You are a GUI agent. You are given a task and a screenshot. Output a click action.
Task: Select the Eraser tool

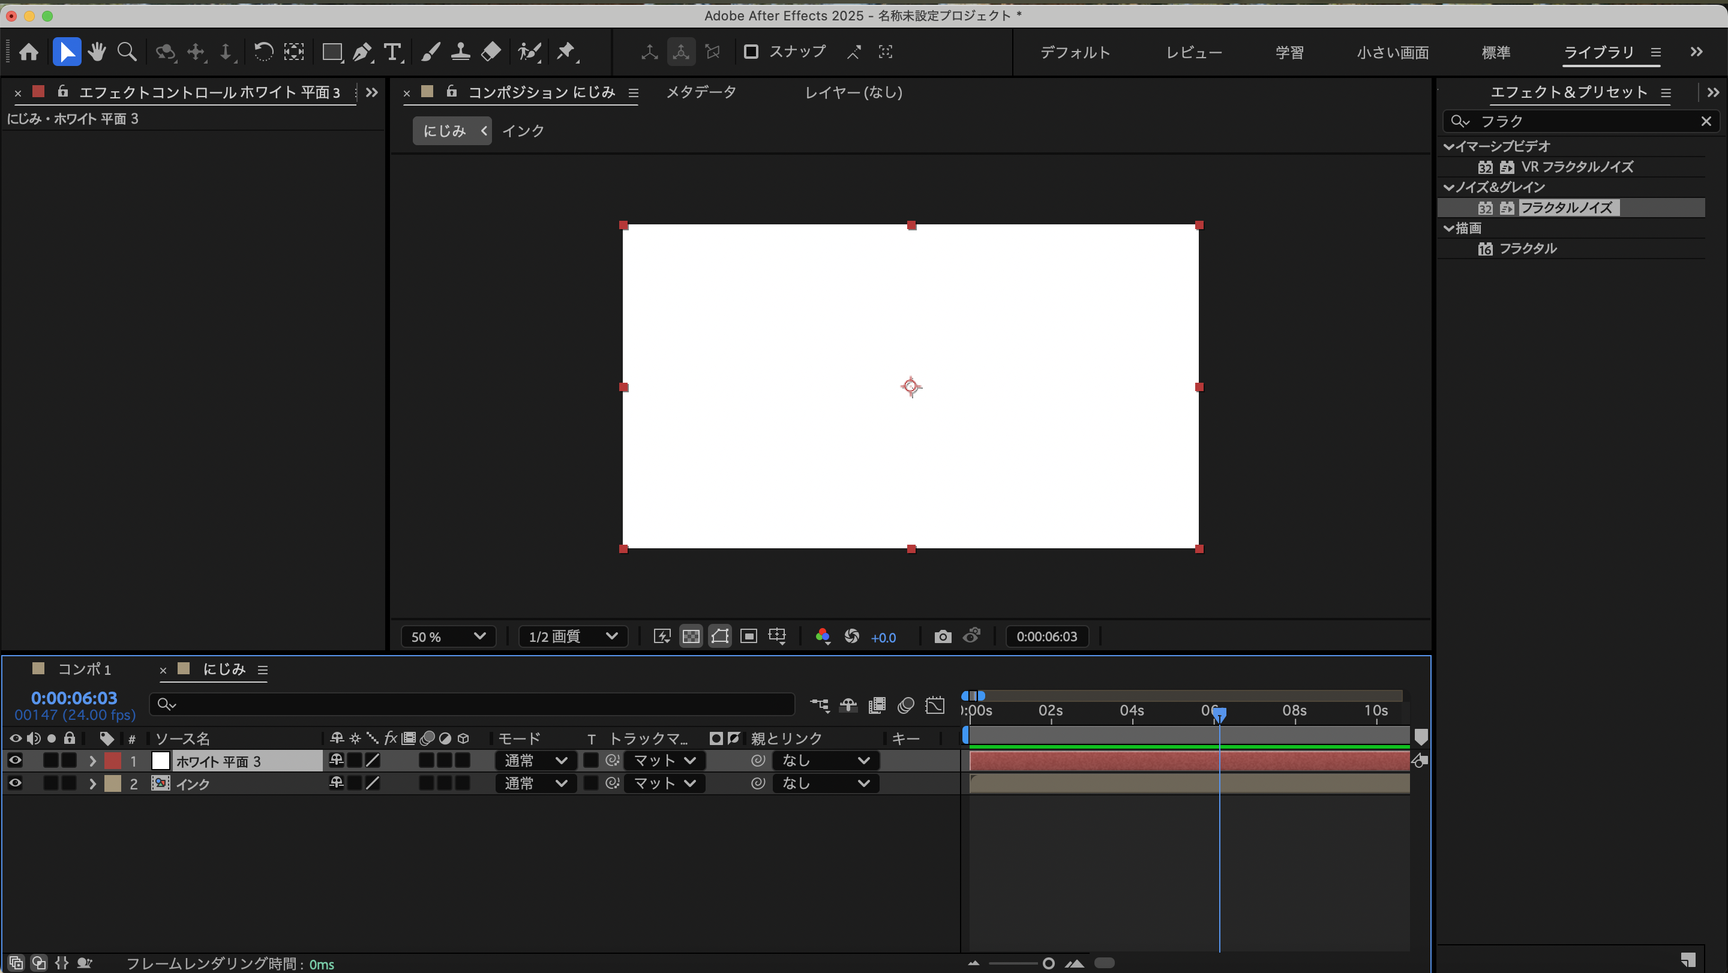(x=491, y=52)
